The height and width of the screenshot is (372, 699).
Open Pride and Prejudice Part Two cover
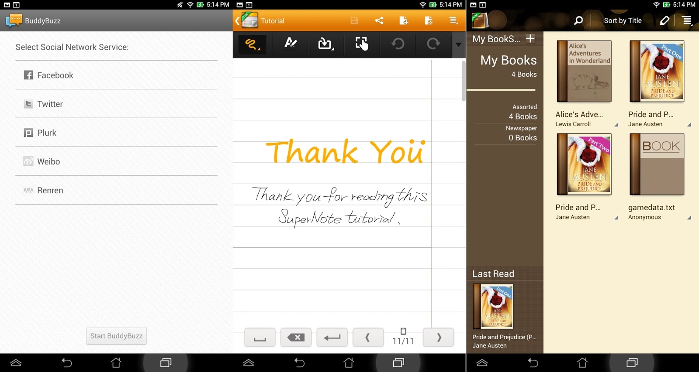(x=584, y=164)
